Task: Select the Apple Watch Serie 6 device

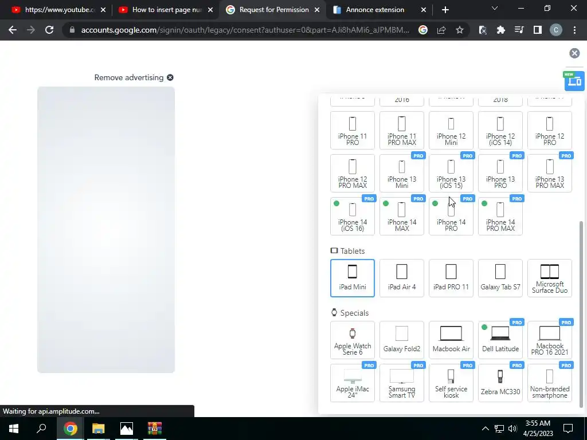Action: 353,340
